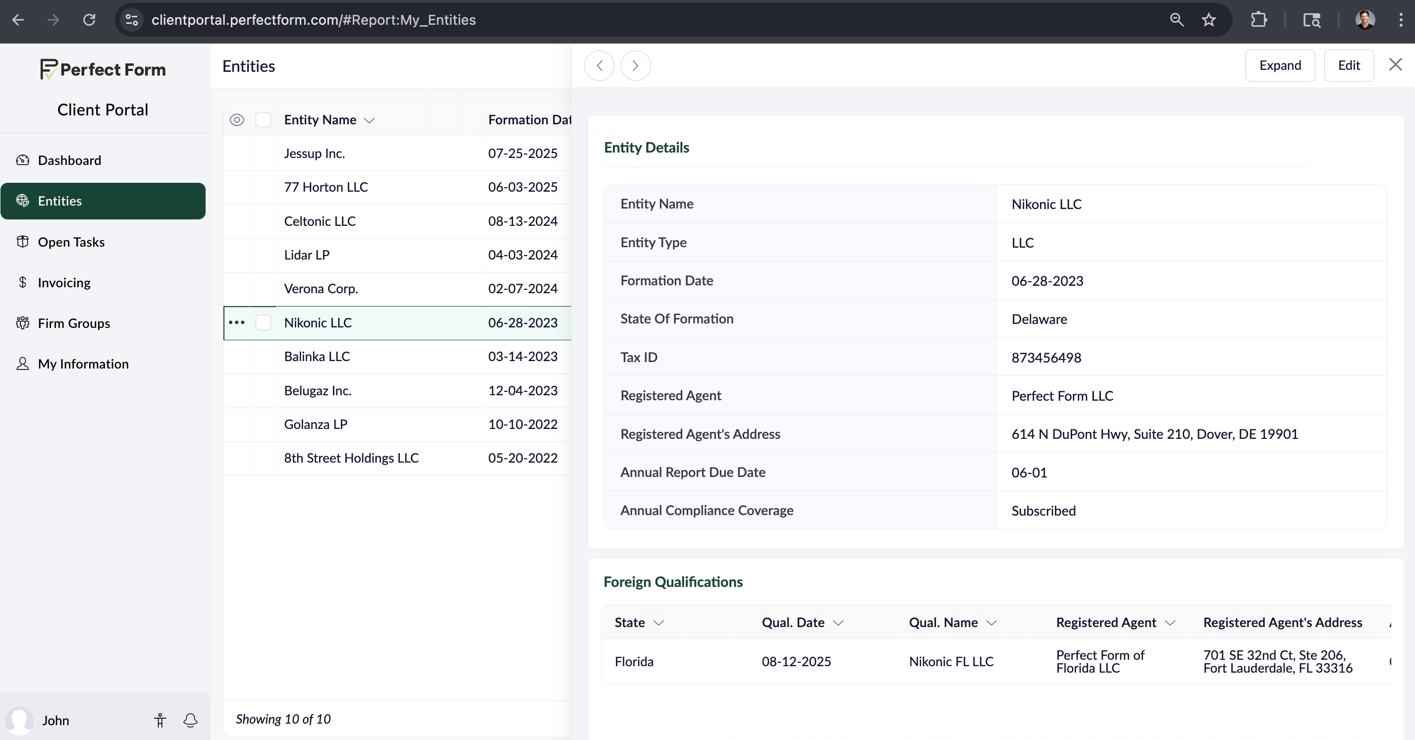Navigate to Open Tasks in sidebar
The image size is (1415, 740).
coord(71,242)
